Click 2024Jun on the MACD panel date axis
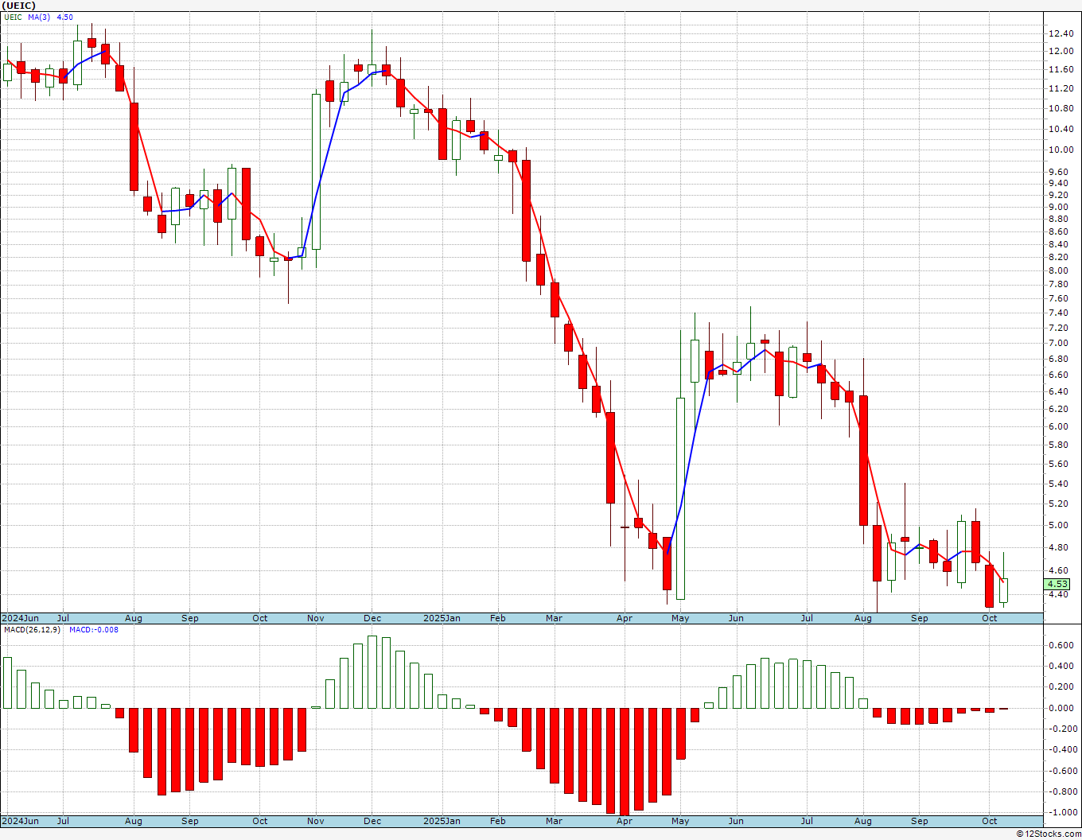 coord(21,821)
